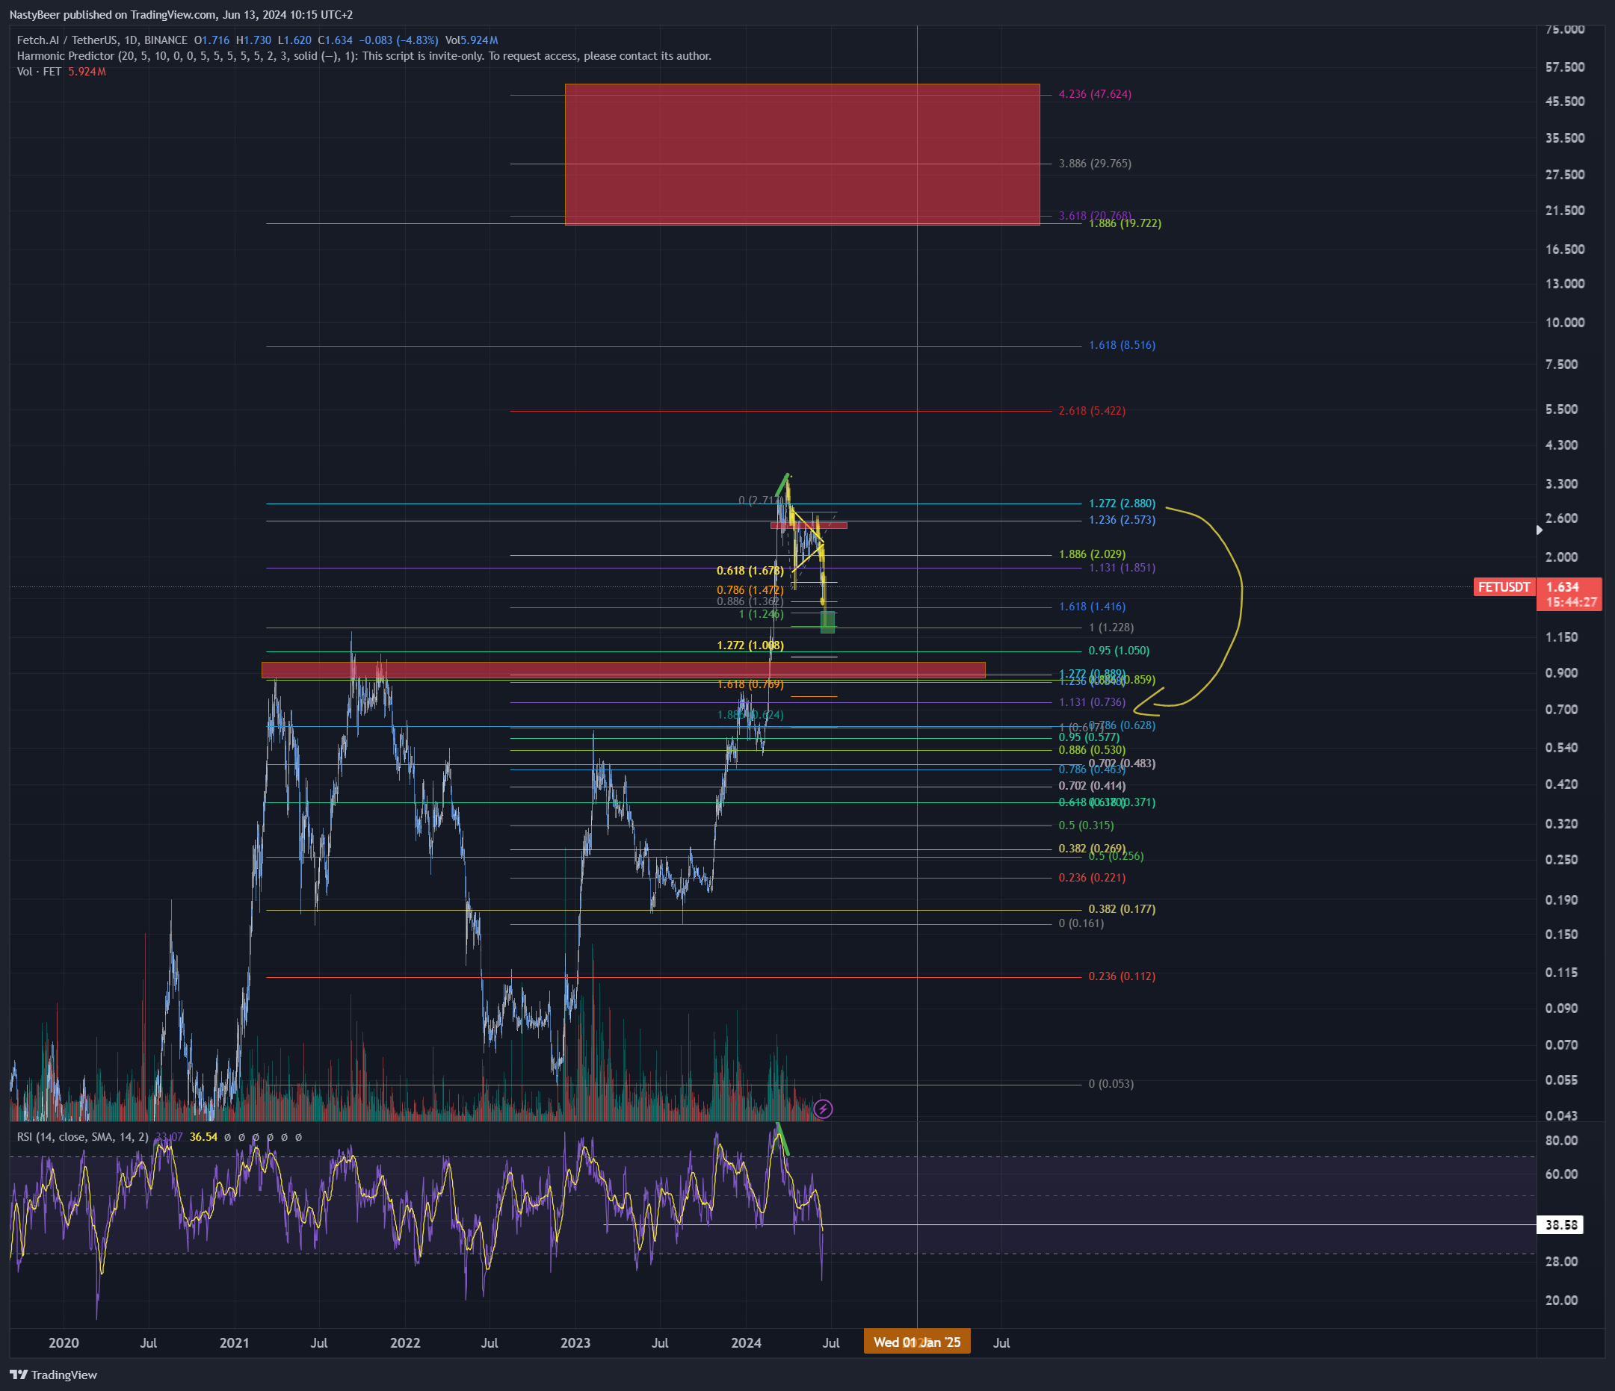Click the 0.886 (0.530) Fibonacci label
The height and width of the screenshot is (1391, 1615).
(x=1091, y=751)
